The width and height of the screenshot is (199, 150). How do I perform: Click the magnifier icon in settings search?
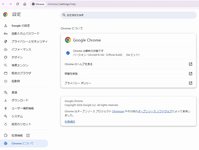pos(64,15)
